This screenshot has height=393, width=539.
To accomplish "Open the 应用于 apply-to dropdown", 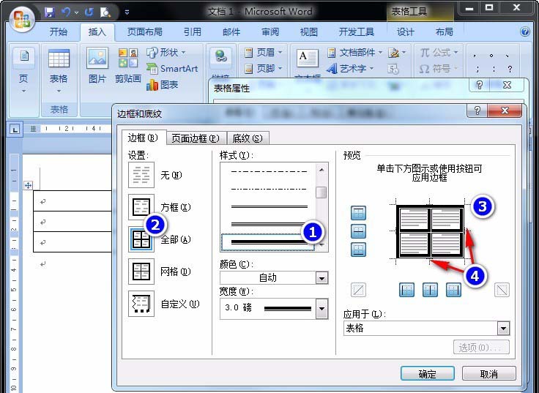I will point(502,329).
